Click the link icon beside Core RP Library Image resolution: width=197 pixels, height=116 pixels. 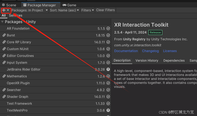click(4, 42)
